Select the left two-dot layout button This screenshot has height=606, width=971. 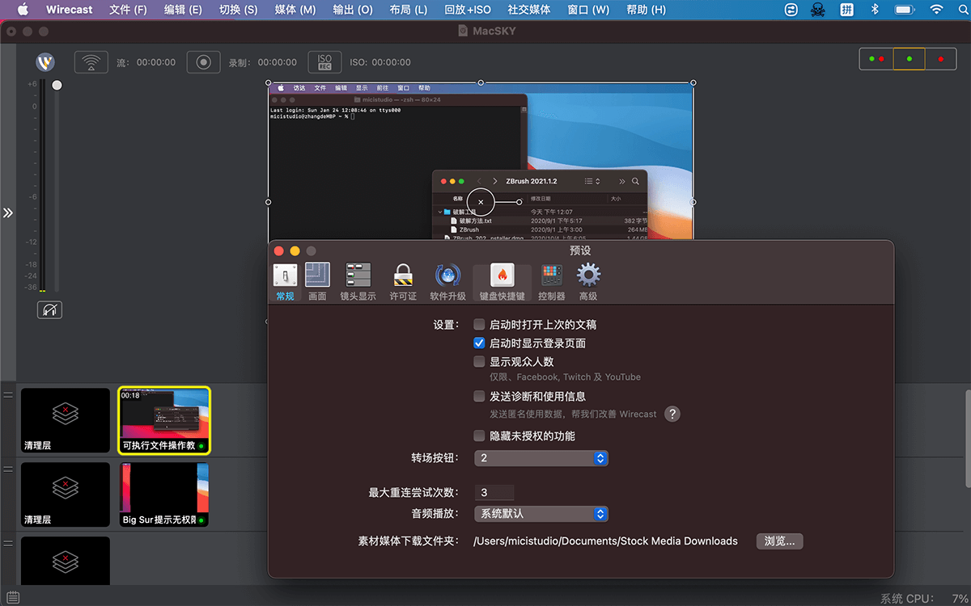876,59
